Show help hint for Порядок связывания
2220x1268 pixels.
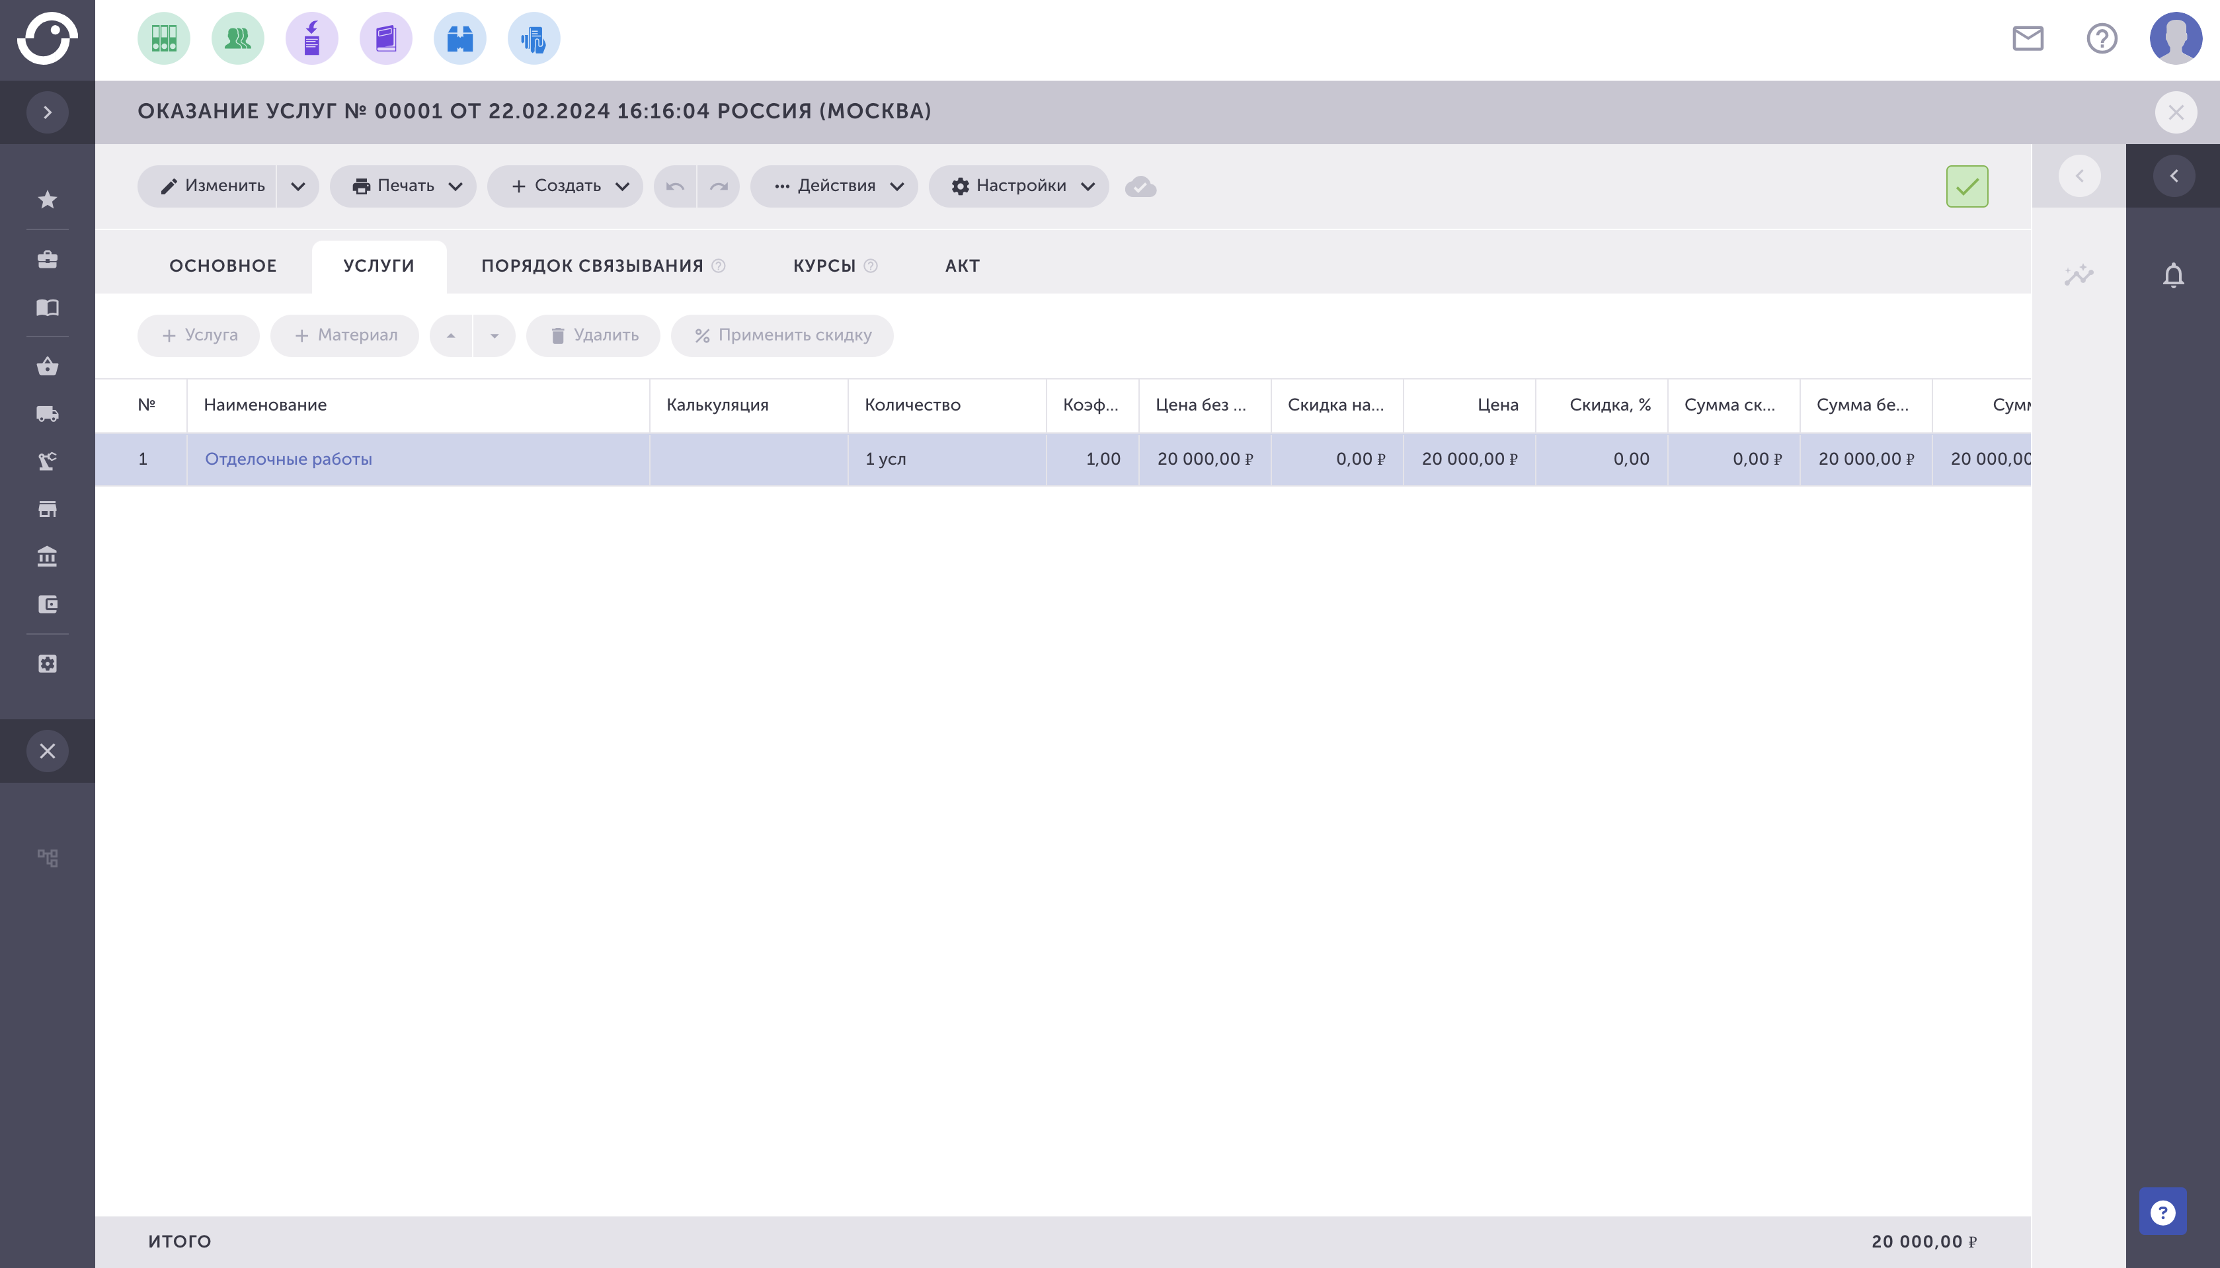tap(718, 266)
